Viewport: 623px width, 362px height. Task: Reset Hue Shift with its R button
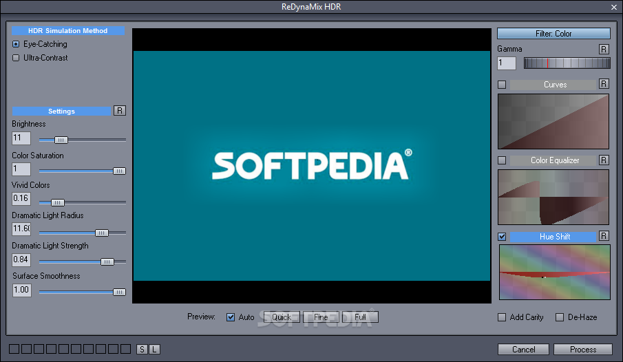[x=604, y=236]
